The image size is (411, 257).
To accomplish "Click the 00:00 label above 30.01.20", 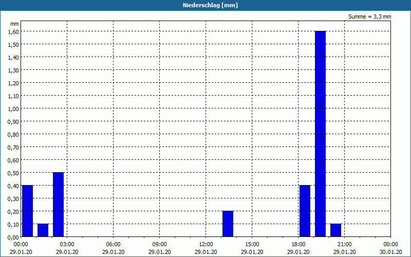I will 390,245.
